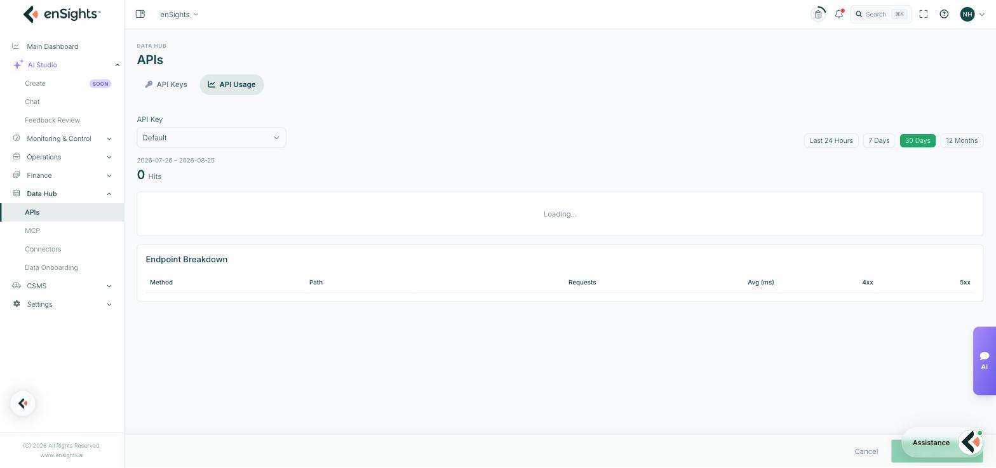
Task: Open the help question mark icon
Action: (x=944, y=14)
